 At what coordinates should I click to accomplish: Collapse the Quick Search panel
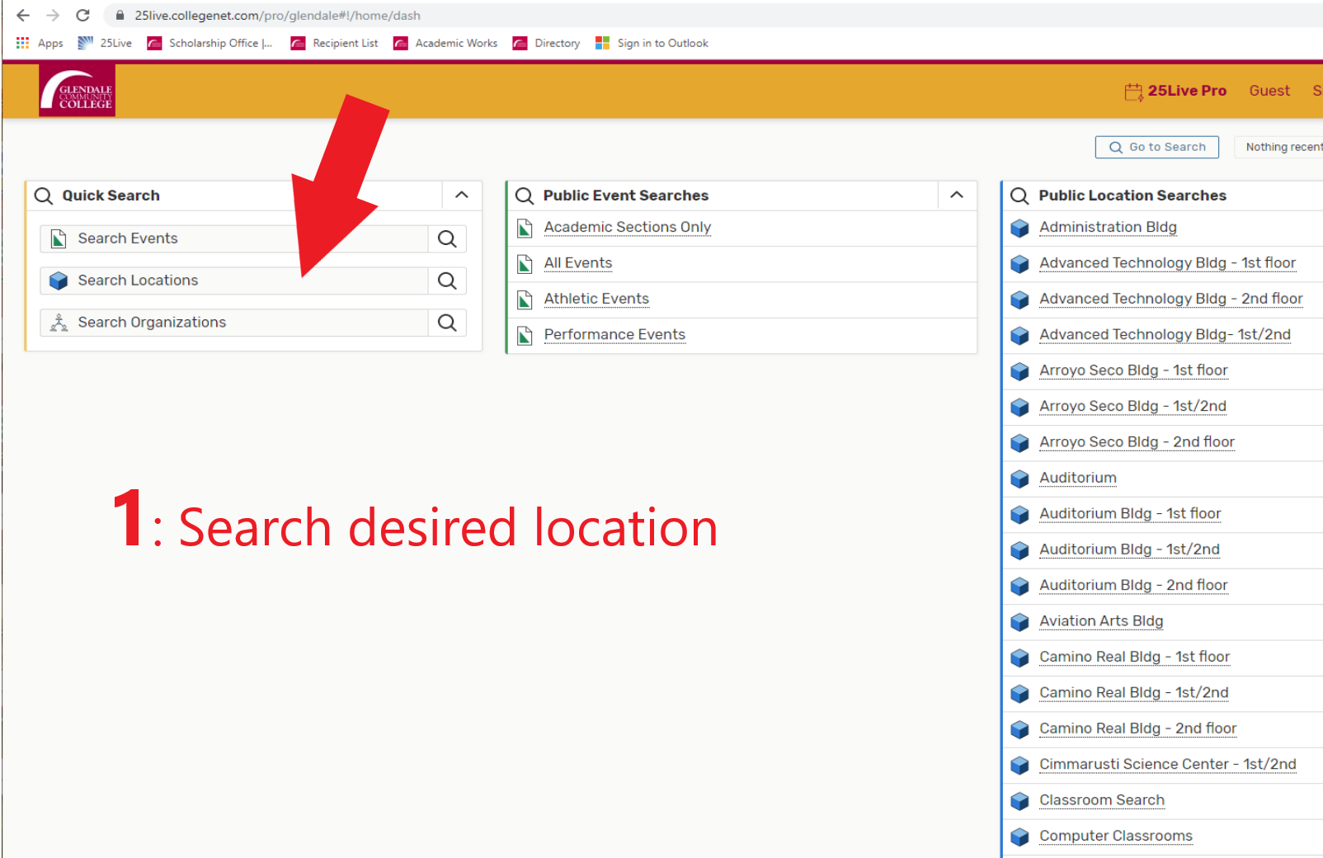coord(462,196)
